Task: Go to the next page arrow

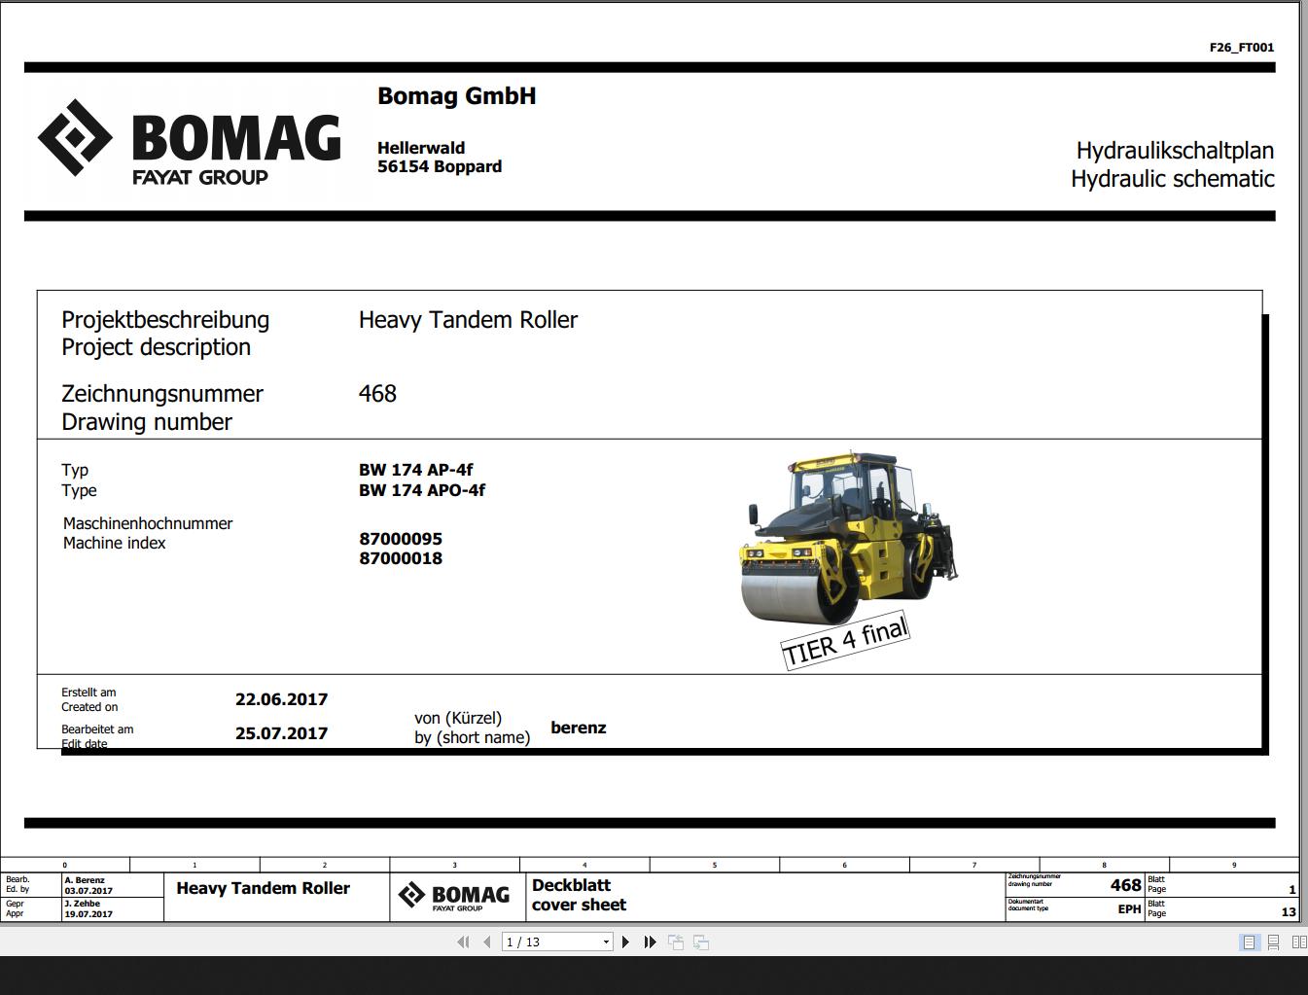Action: pos(625,942)
